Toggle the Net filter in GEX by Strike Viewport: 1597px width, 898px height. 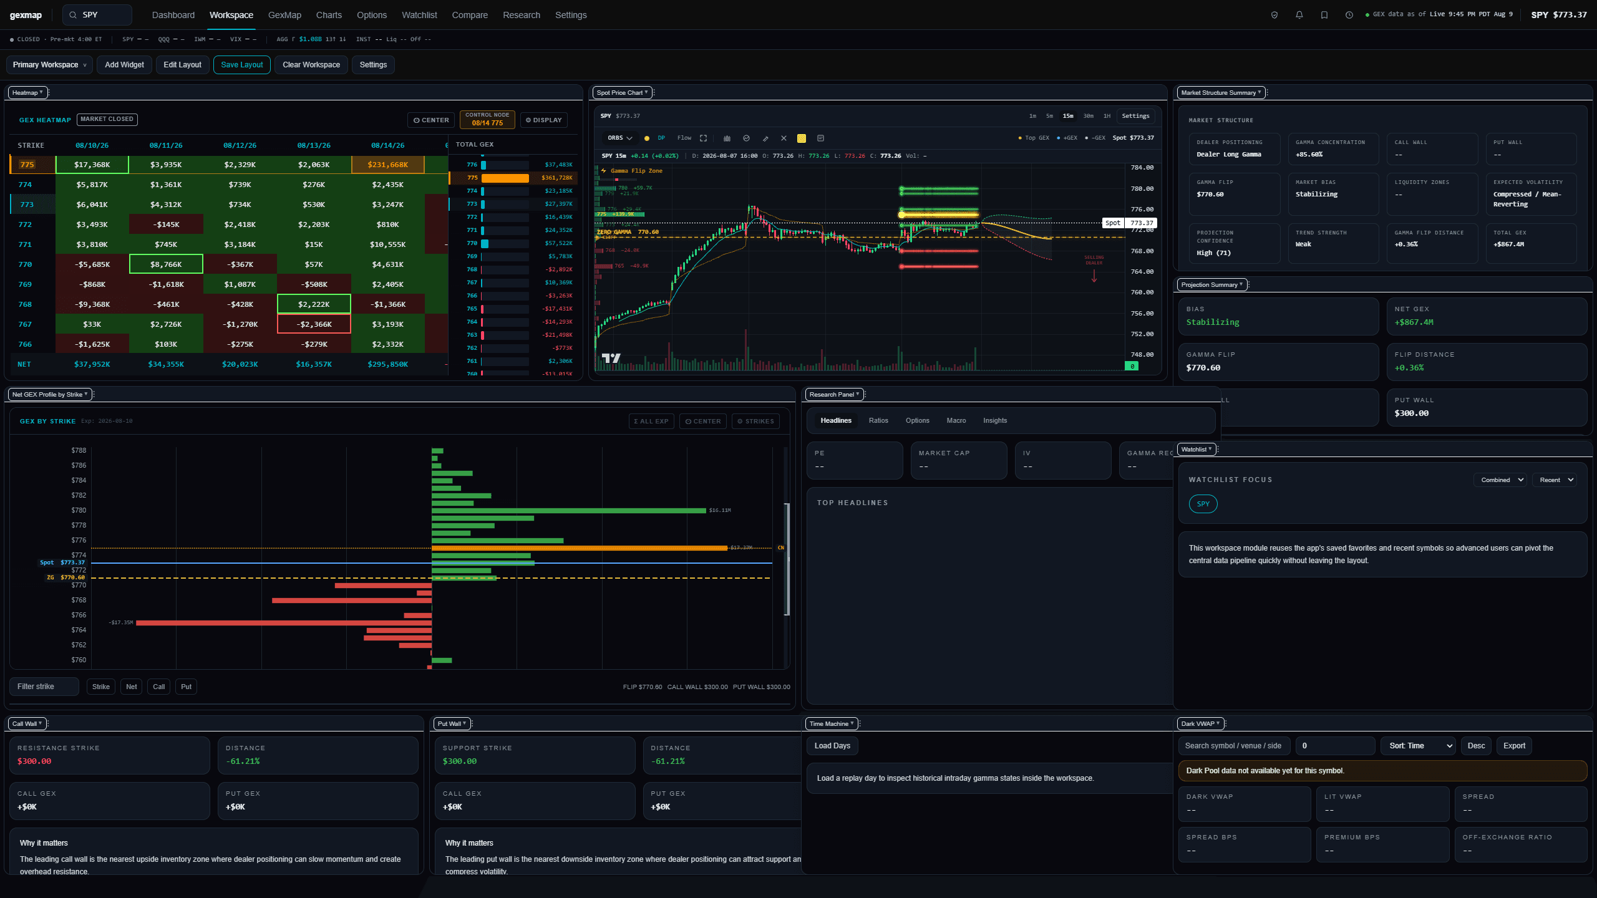point(132,687)
